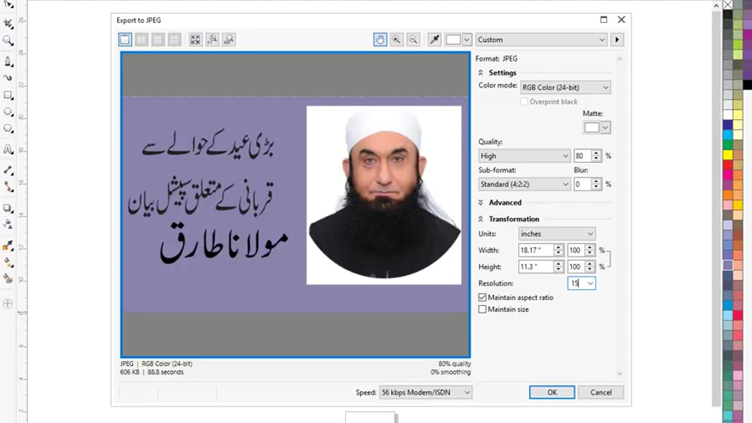Viewport: 752px width, 423px height.
Task: Click the Blur percent value field
Action: 582,184
